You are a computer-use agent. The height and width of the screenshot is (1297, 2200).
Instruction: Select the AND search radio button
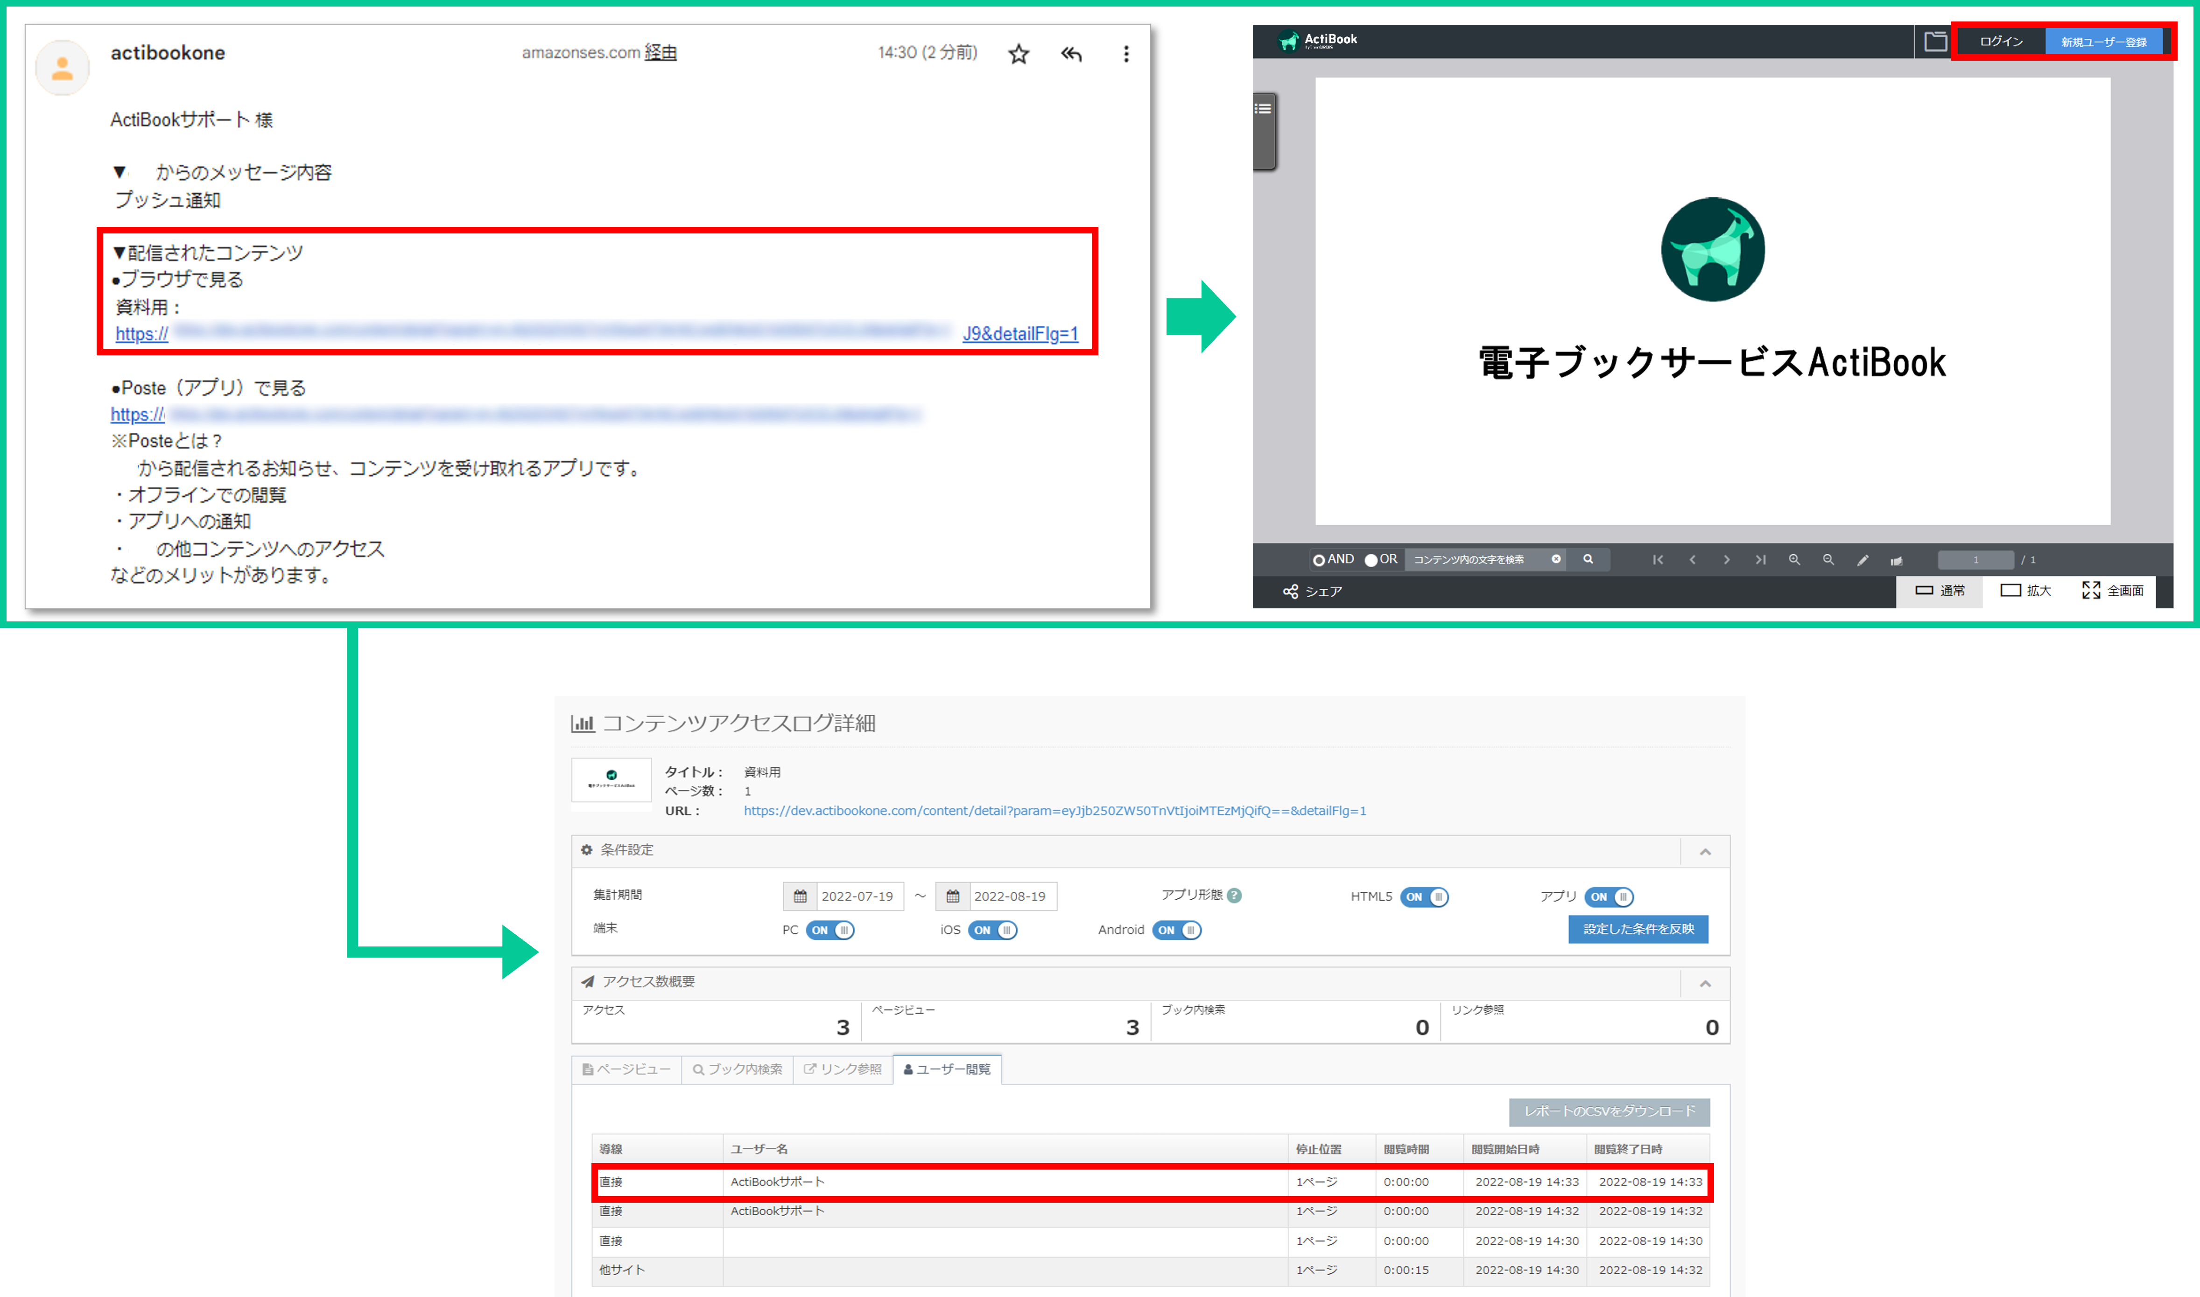point(1318,560)
